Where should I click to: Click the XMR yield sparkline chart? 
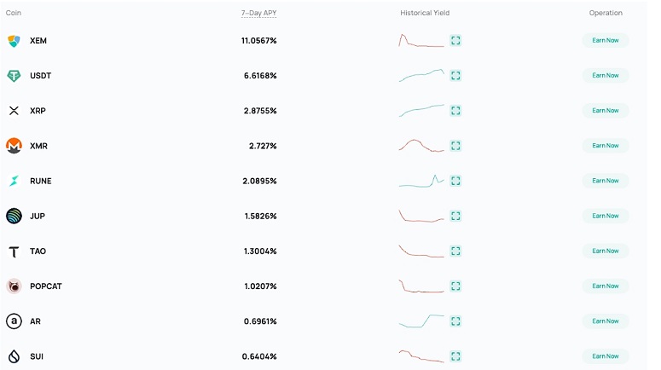[421, 146]
